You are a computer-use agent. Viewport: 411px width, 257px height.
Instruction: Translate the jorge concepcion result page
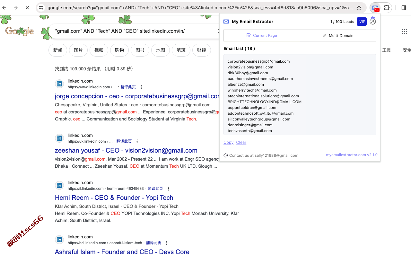coord(128,87)
